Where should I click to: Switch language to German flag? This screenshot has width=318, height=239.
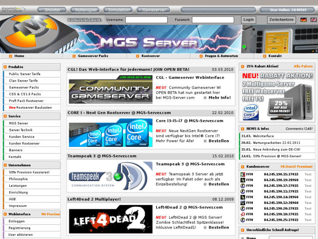pos(304,20)
